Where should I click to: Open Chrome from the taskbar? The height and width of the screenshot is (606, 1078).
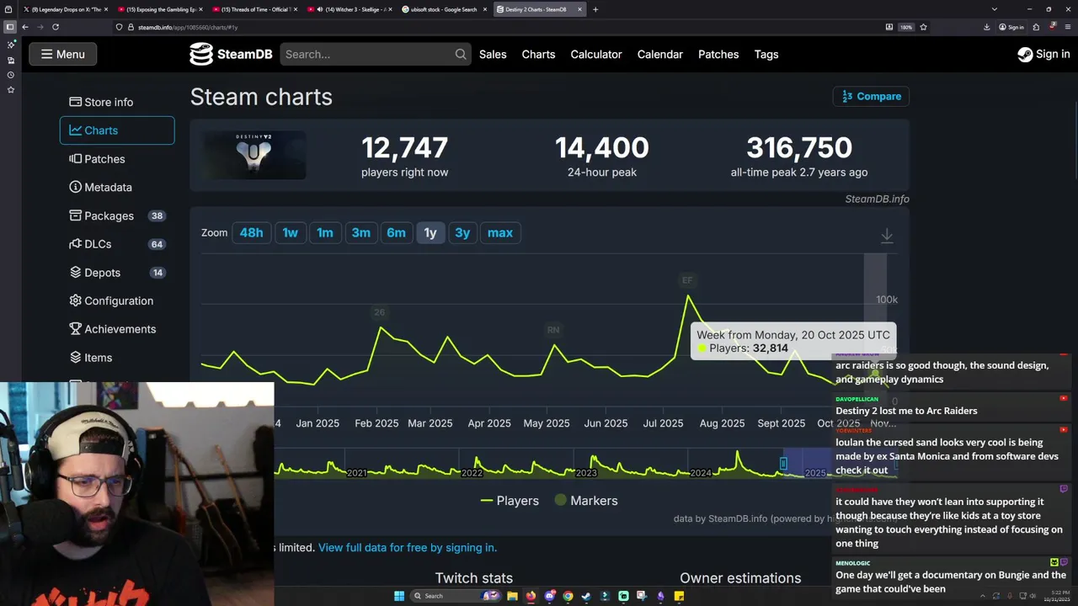[568, 596]
